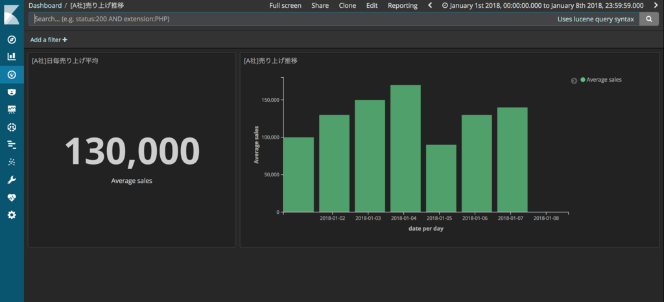Open Monitoring from the heartbeat icon
Viewport: 664px width, 302px height.
[12, 198]
